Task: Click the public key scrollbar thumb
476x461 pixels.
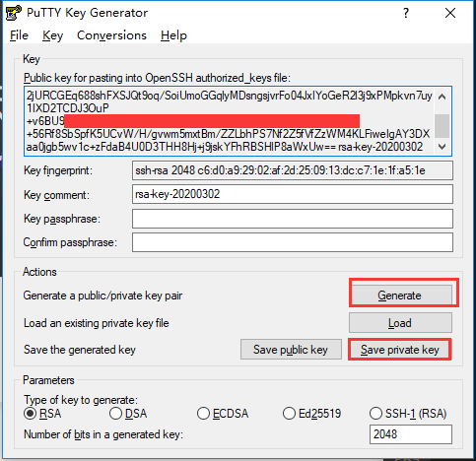Action: pos(442,126)
